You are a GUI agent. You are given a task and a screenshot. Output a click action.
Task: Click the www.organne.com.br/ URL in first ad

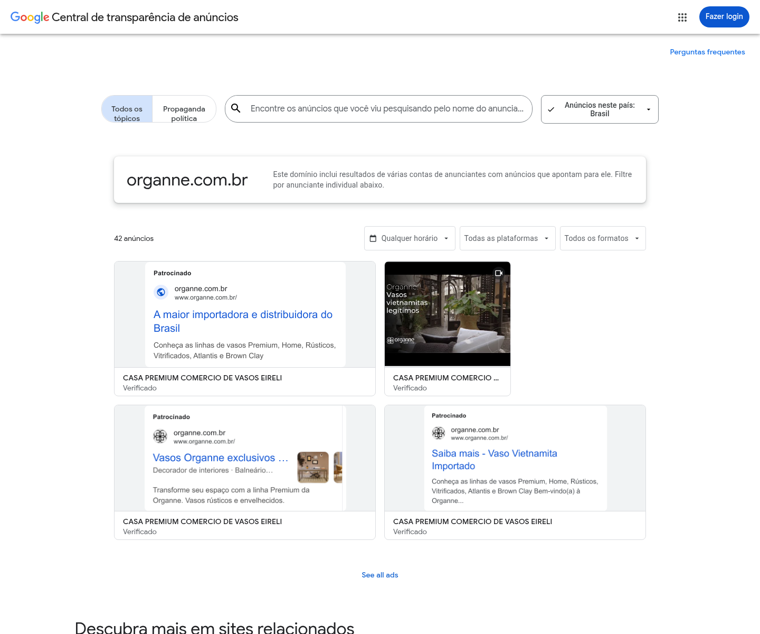coord(206,297)
